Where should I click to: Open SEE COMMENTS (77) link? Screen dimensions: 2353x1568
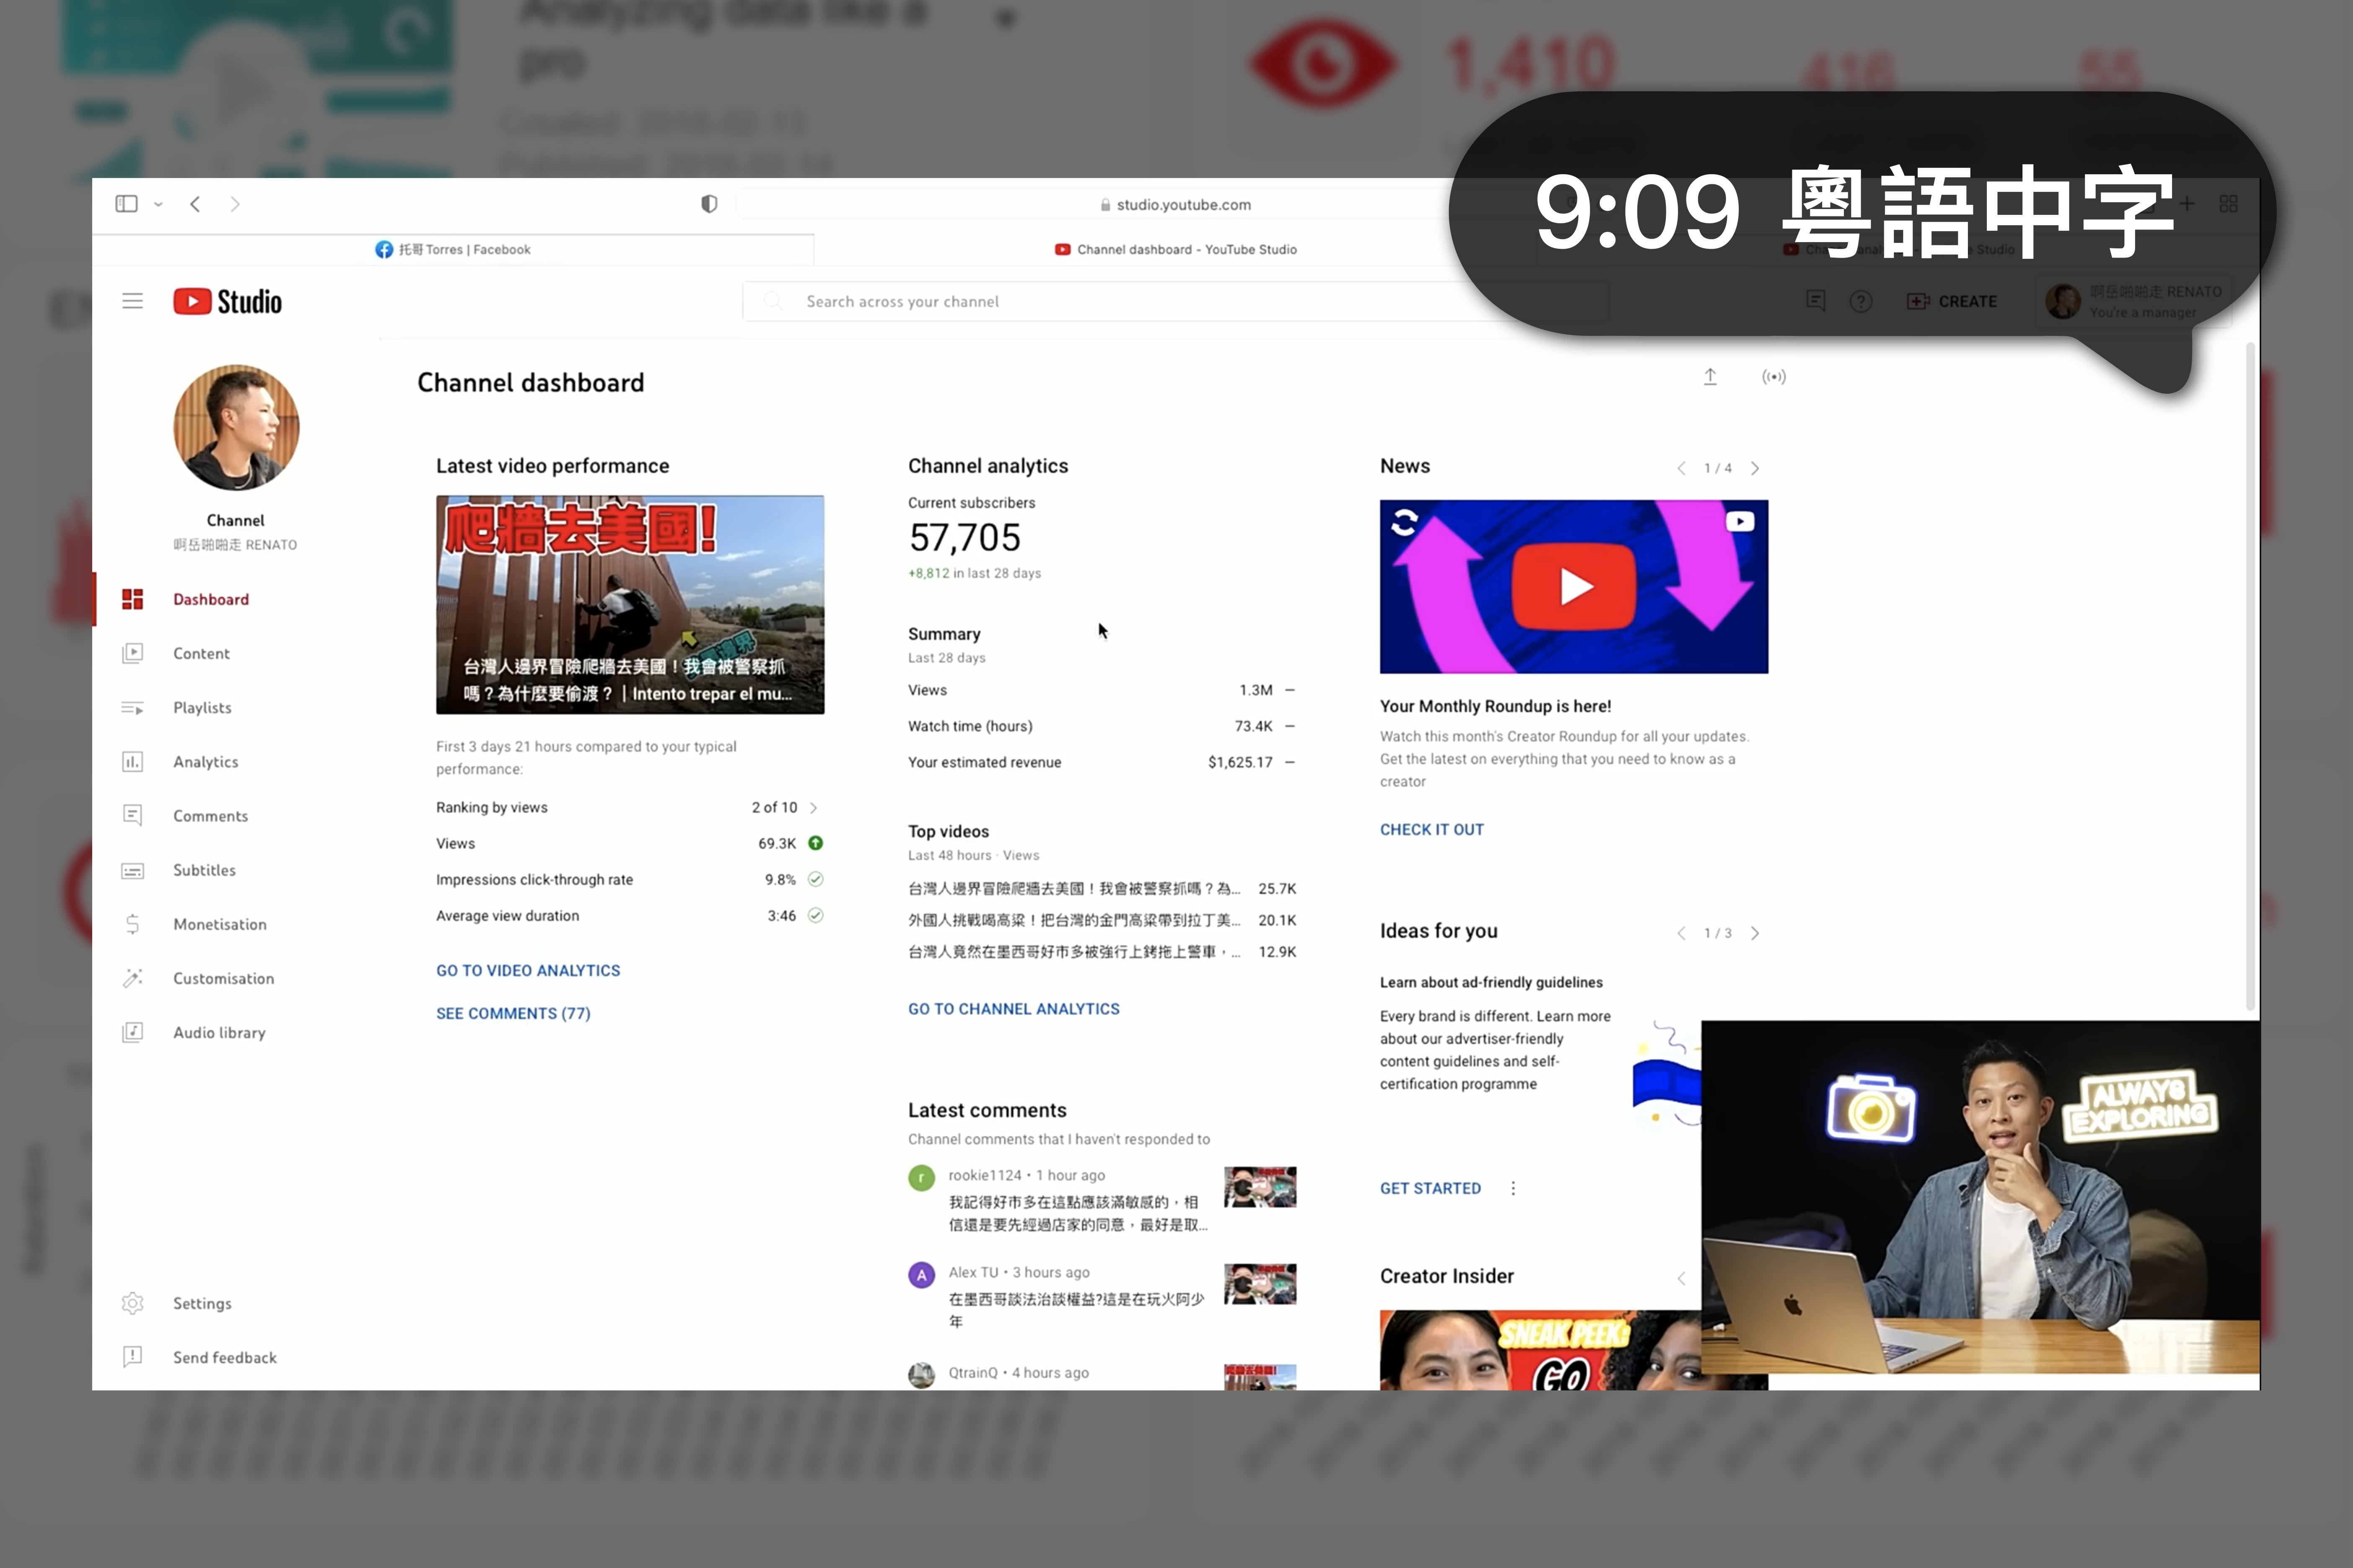tap(513, 1013)
